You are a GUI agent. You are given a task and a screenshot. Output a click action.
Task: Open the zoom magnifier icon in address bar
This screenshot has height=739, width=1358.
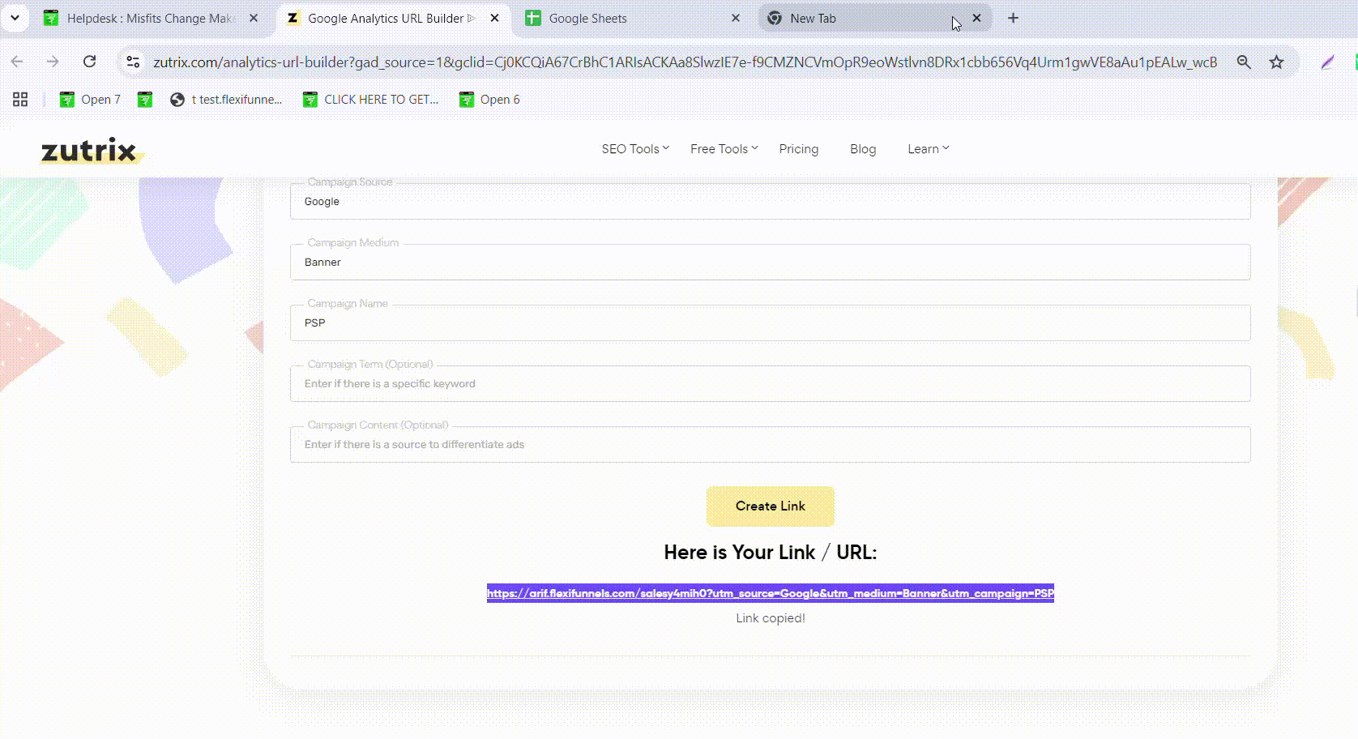[1244, 62]
